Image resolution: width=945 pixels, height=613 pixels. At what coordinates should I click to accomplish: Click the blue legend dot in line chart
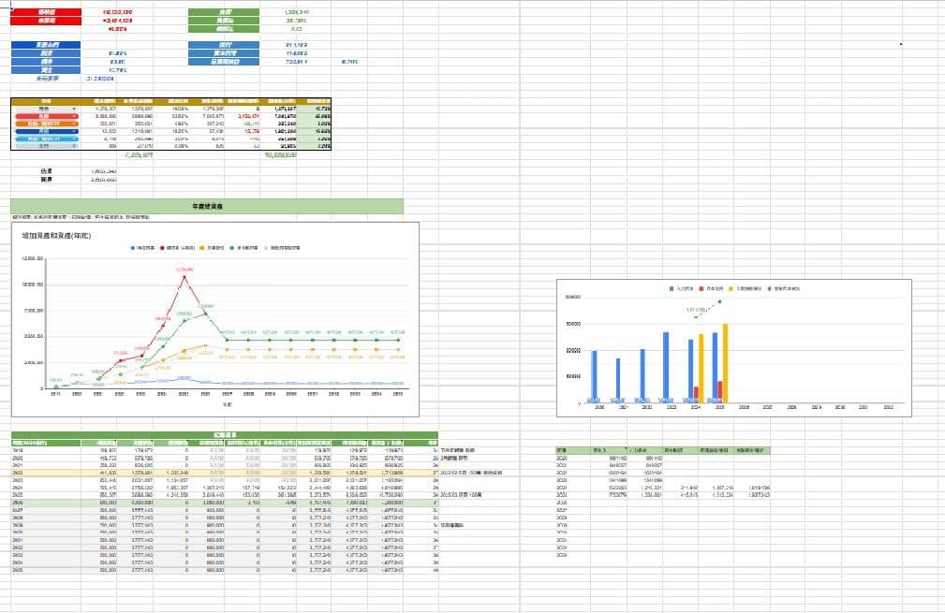pos(133,247)
